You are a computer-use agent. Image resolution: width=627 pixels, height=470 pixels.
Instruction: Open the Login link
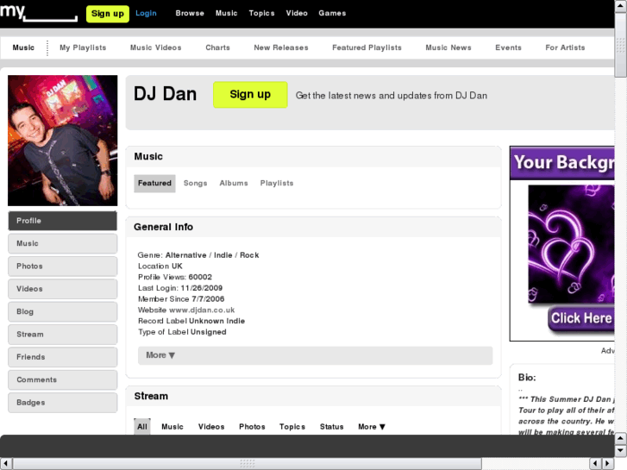click(x=146, y=13)
